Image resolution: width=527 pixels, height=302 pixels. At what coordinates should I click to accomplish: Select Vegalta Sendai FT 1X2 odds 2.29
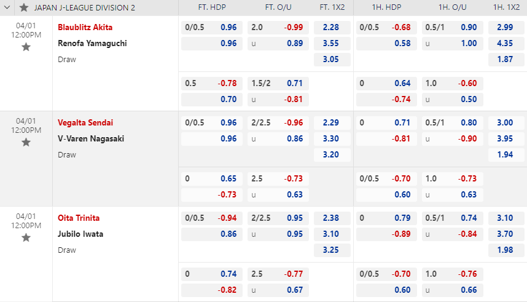[x=332, y=122]
